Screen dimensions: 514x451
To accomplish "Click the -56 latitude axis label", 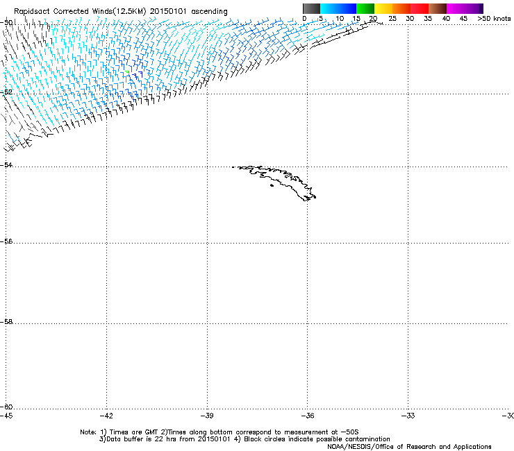I will click(6, 241).
